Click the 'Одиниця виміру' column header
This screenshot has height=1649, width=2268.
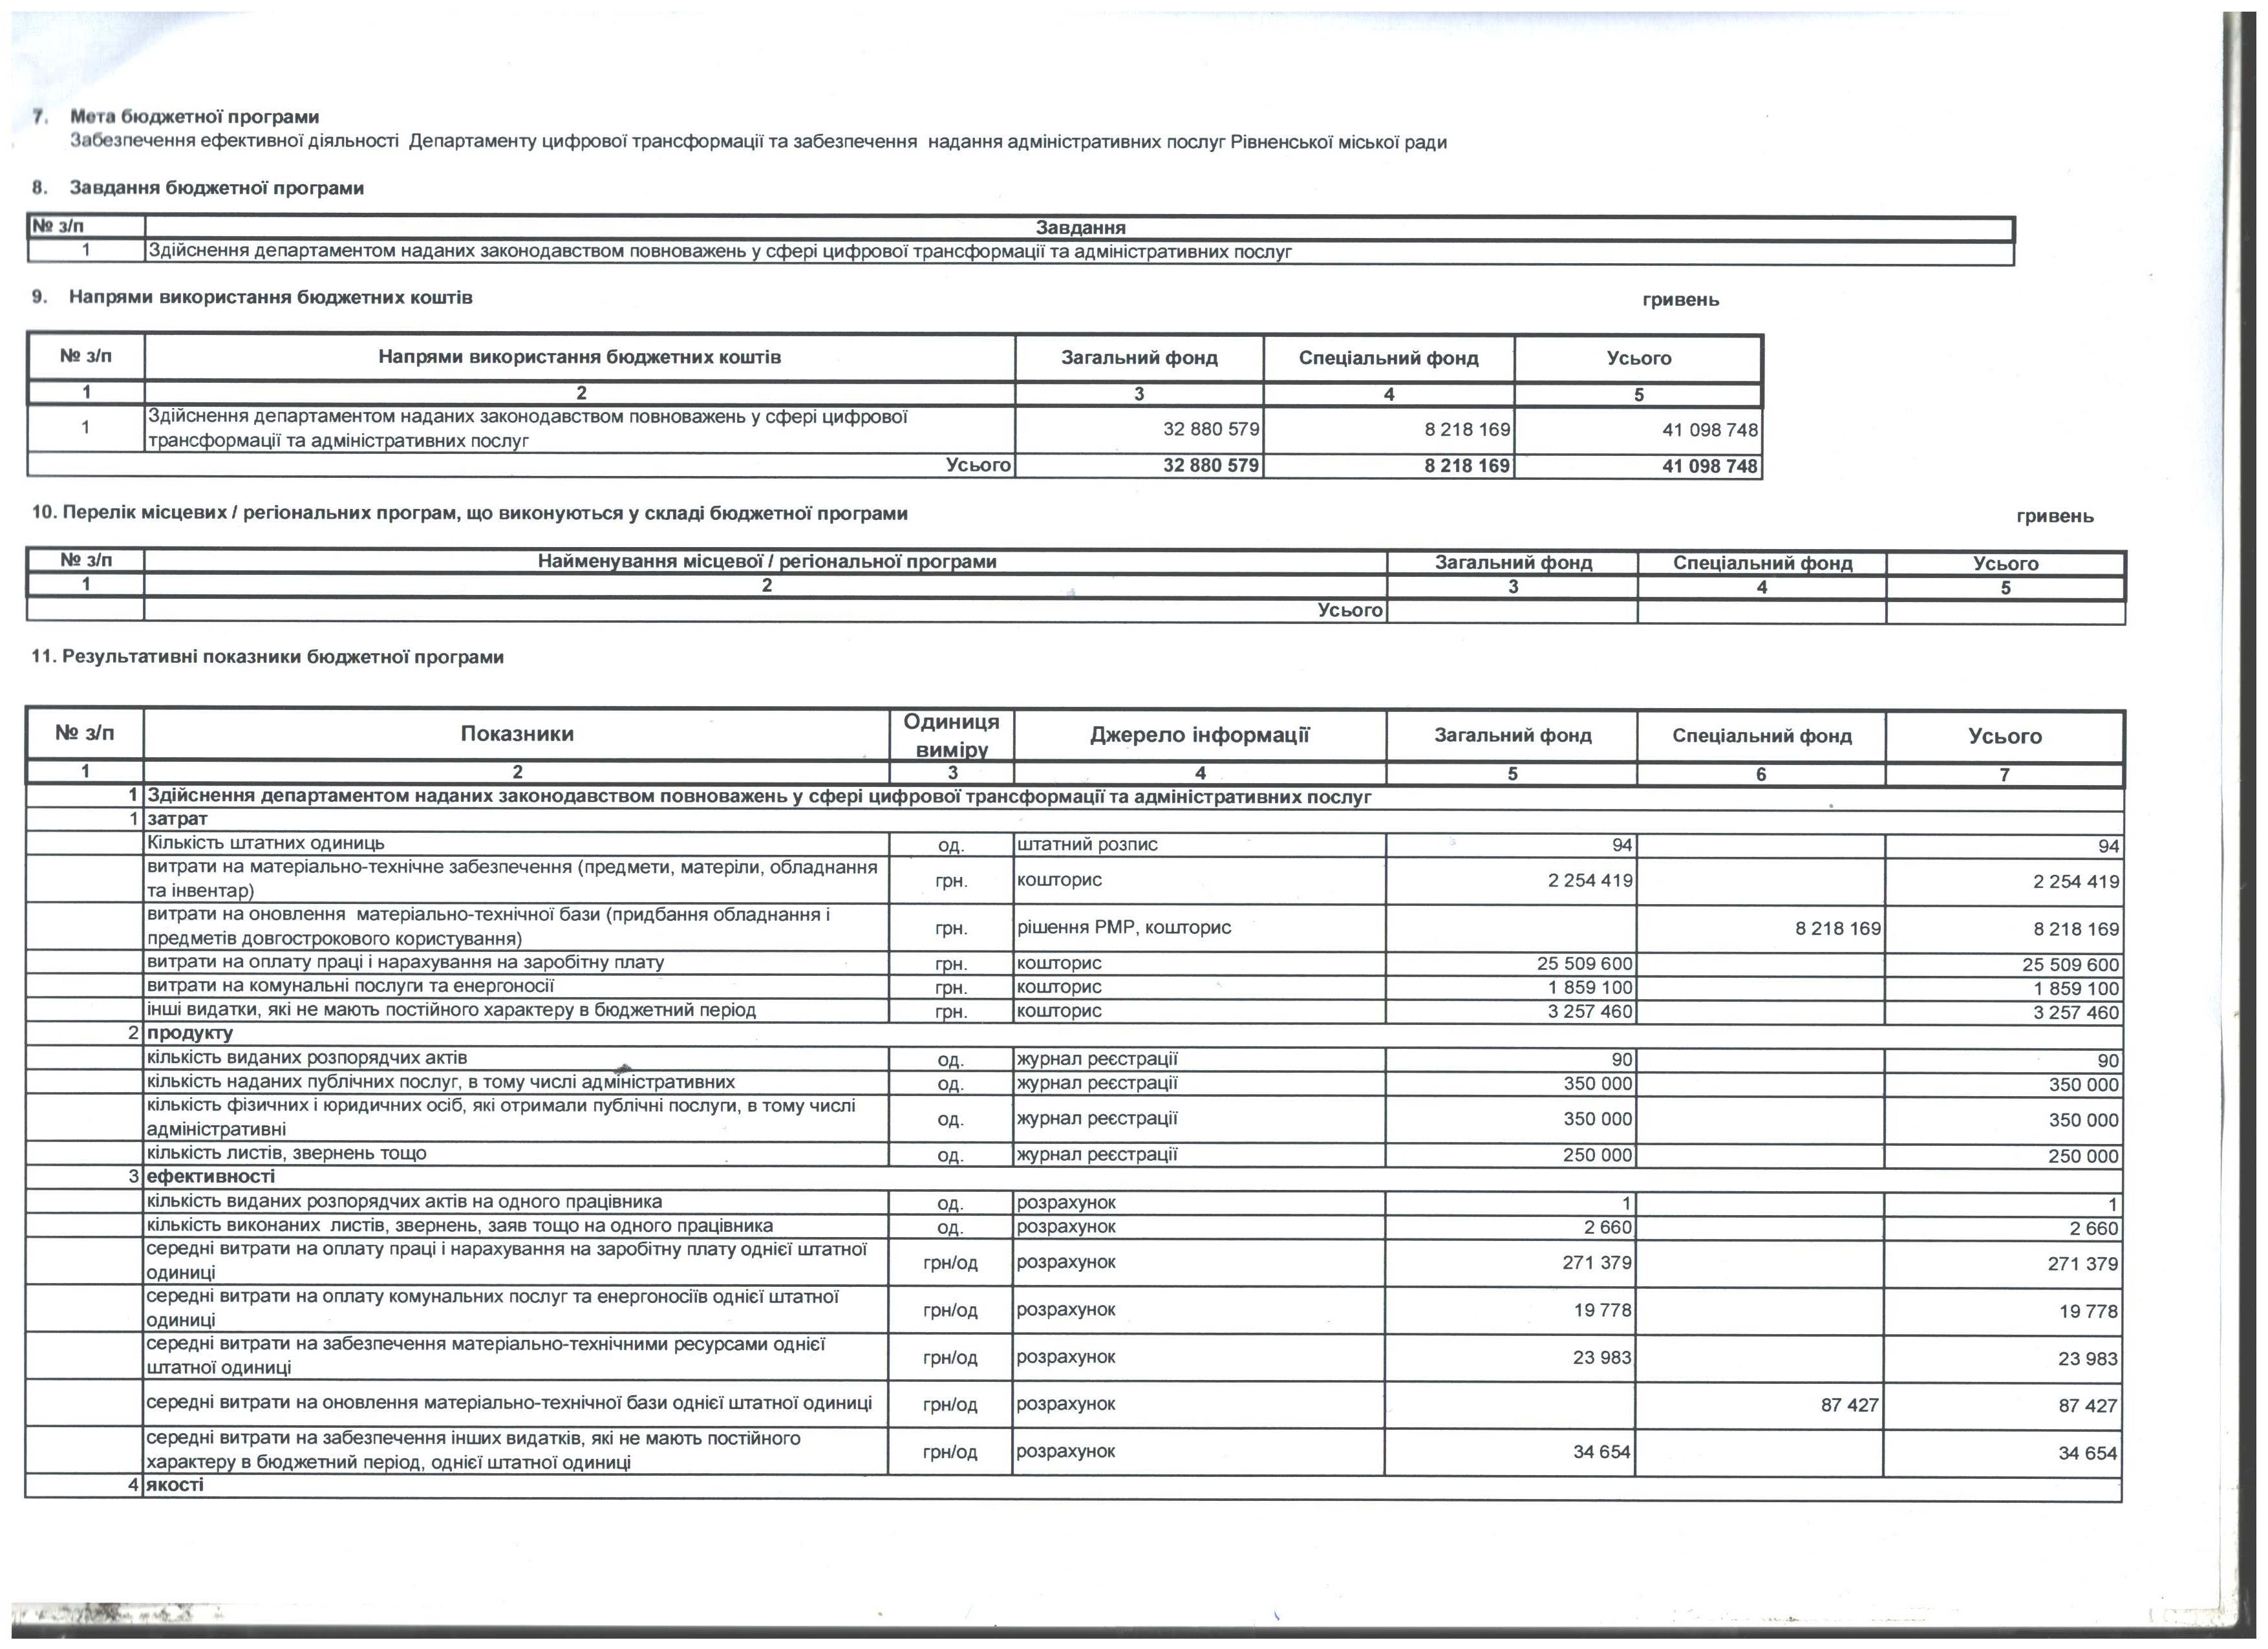point(951,735)
